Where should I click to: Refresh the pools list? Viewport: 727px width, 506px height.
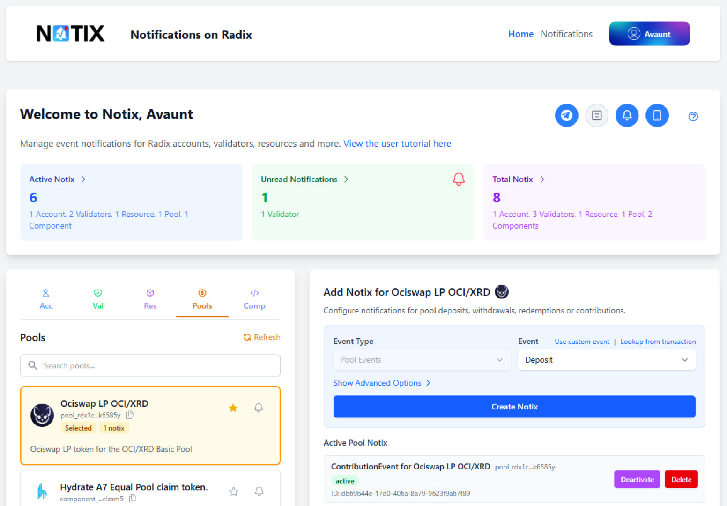[x=262, y=337]
